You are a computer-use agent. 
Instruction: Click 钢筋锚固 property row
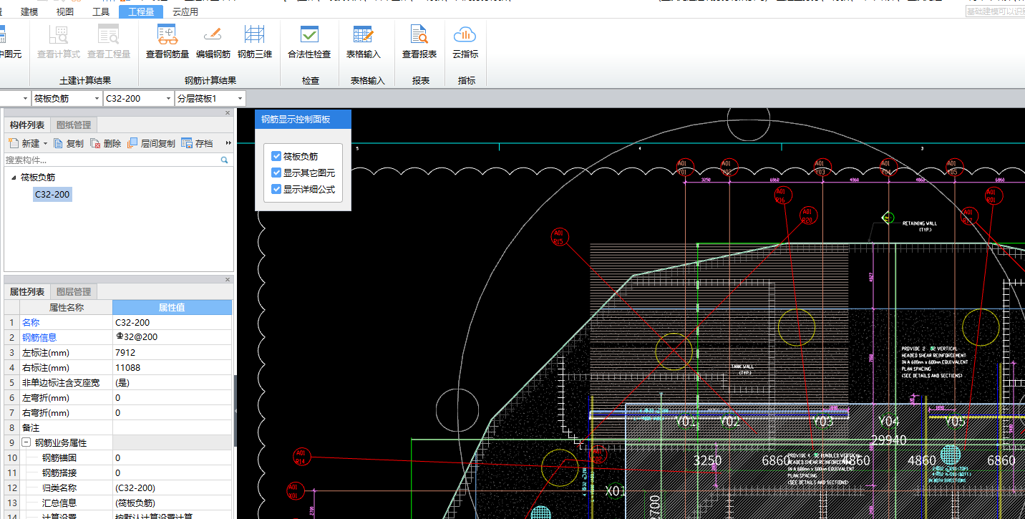click(x=118, y=457)
